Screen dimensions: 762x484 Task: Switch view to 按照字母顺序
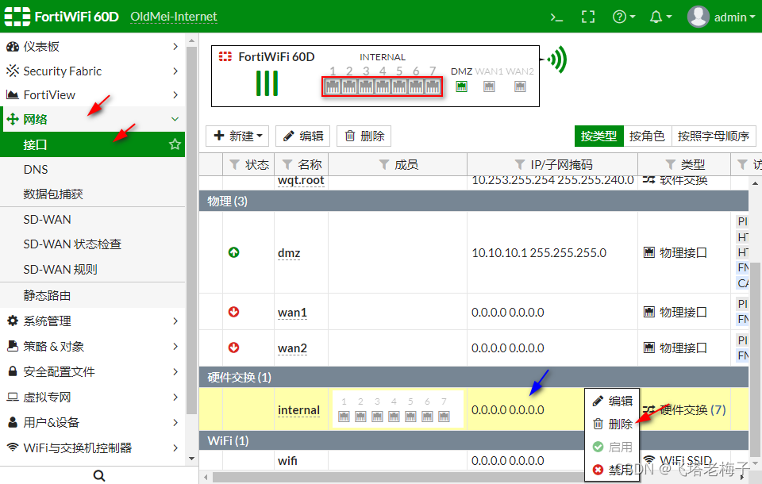point(714,136)
